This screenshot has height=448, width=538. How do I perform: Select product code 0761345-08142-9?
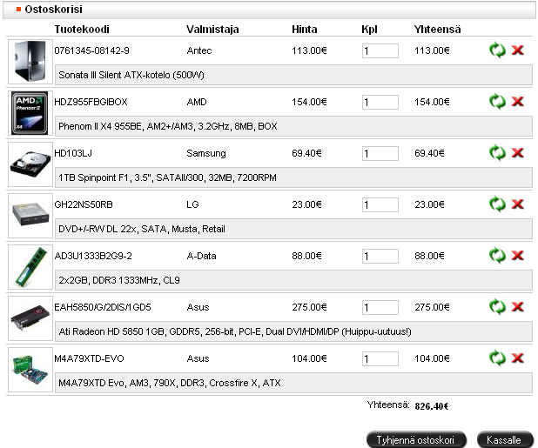pos(91,50)
